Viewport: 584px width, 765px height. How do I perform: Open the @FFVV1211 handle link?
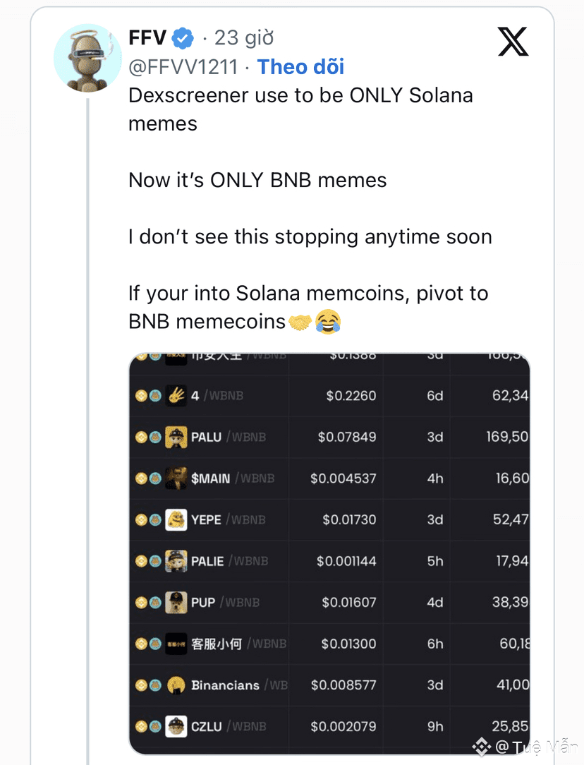(183, 67)
